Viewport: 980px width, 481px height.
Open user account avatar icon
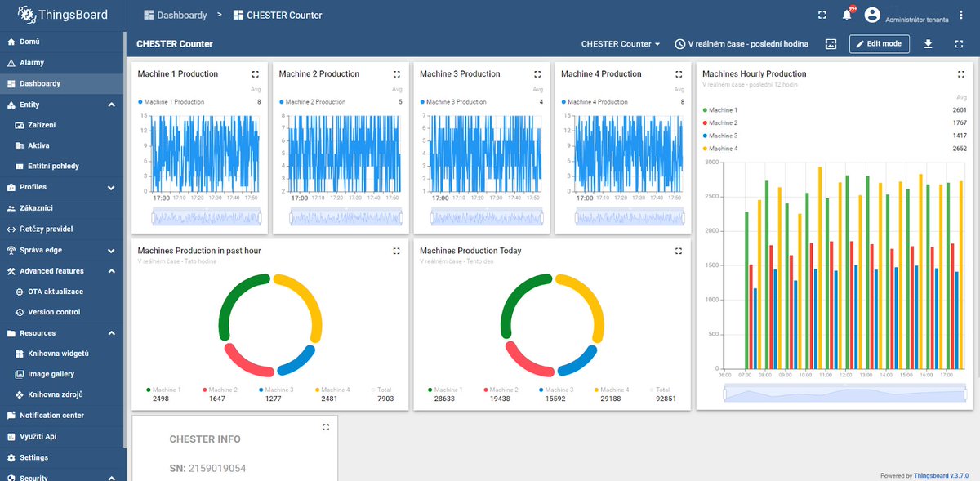tap(872, 15)
